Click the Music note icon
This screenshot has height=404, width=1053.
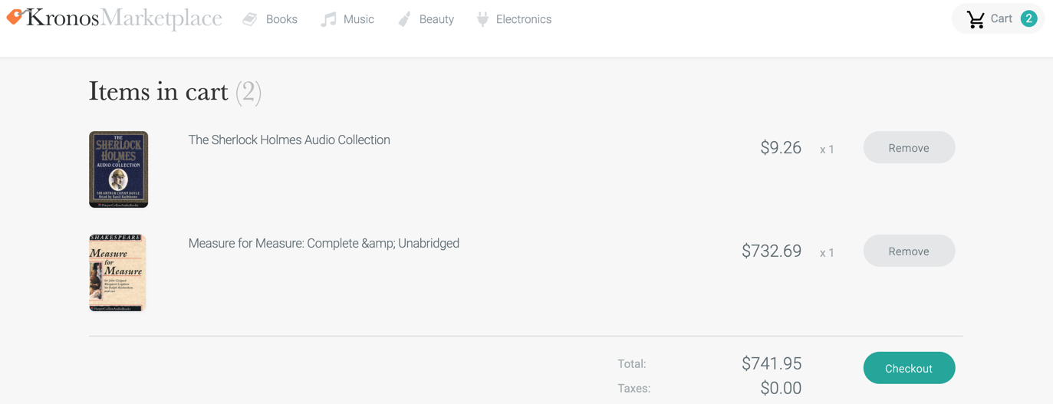pyautogui.click(x=328, y=19)
